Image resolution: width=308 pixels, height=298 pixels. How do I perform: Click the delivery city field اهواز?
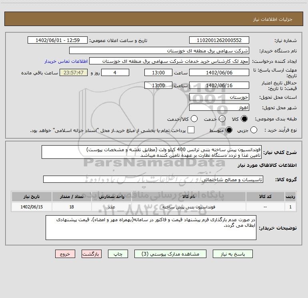coord(219,108)
